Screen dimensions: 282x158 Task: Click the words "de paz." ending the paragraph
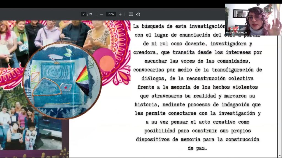[197, 148]
